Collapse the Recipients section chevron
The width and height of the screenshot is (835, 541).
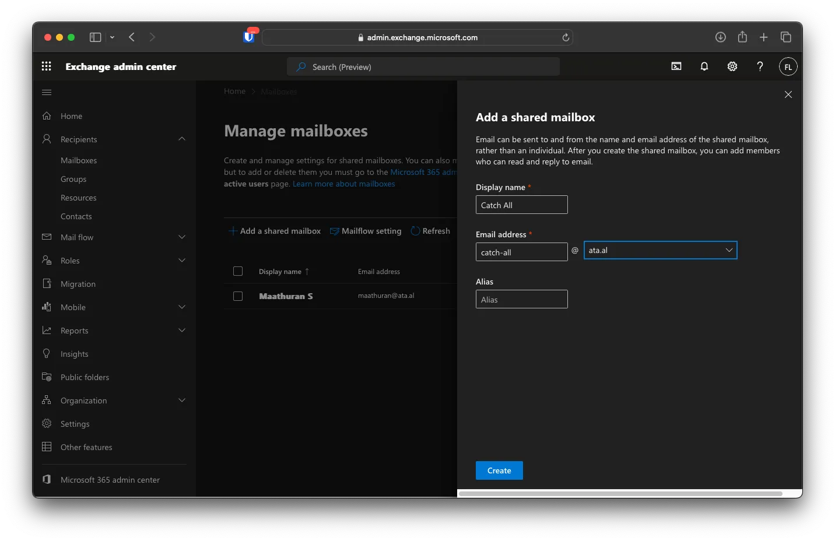click(x=182, y=139)
